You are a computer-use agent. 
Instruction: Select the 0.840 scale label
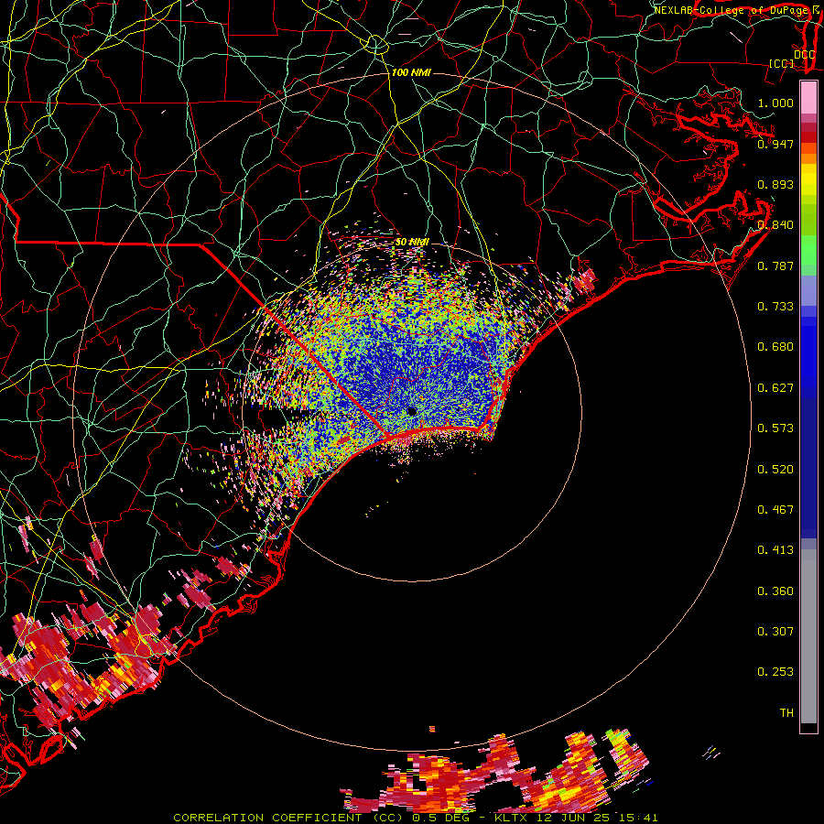775,225
